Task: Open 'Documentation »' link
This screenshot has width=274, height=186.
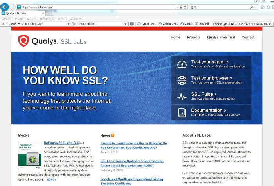Action: (x=209, y=110)
